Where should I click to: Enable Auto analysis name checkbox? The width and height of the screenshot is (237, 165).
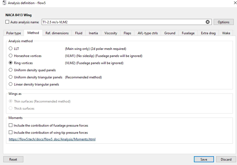tap(7, 22)
